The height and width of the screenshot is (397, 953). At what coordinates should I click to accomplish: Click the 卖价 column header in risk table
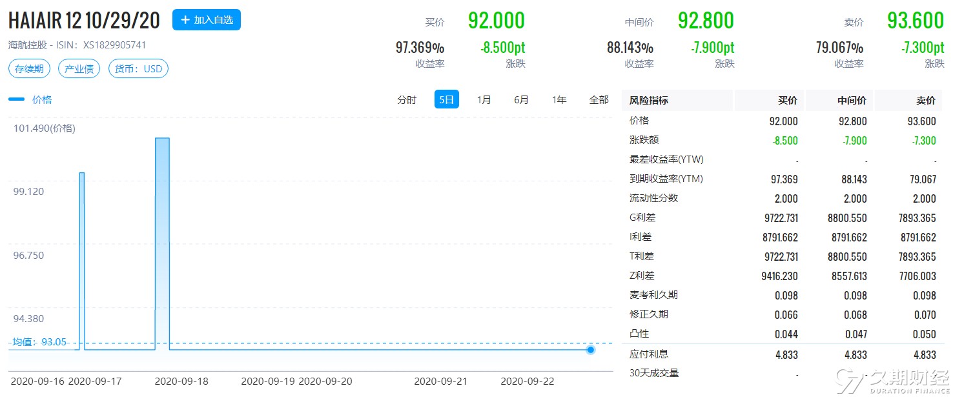pyautogui.click(x=925, y=101)
